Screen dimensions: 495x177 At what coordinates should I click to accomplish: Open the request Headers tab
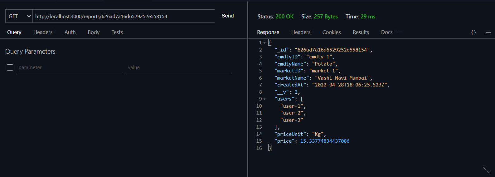[x=43, y=32]
